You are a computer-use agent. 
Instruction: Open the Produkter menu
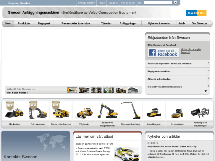point(24,23)
